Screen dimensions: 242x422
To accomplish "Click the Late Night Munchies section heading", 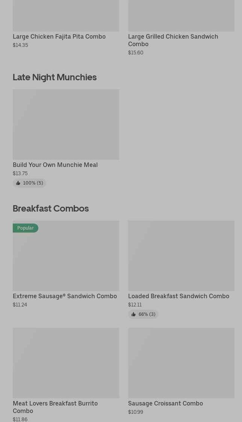I will click(x=54, y=77).
